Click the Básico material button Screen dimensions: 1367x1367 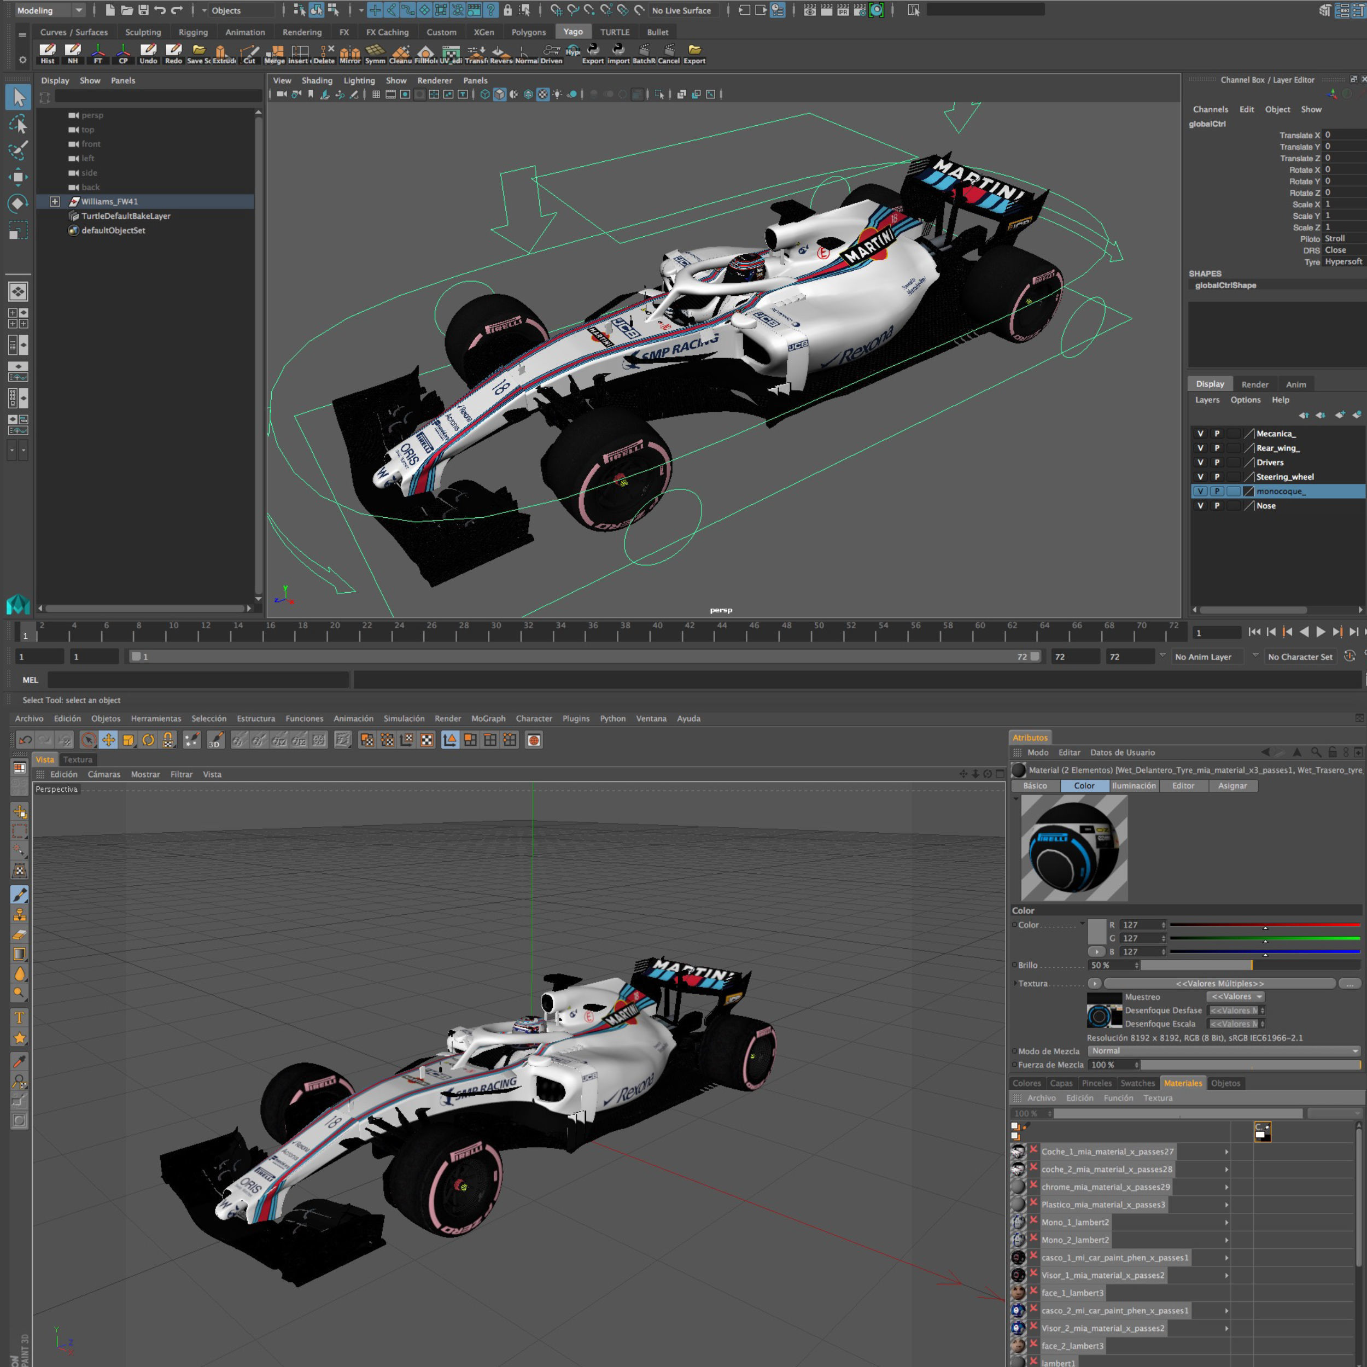click(1035, 785)
